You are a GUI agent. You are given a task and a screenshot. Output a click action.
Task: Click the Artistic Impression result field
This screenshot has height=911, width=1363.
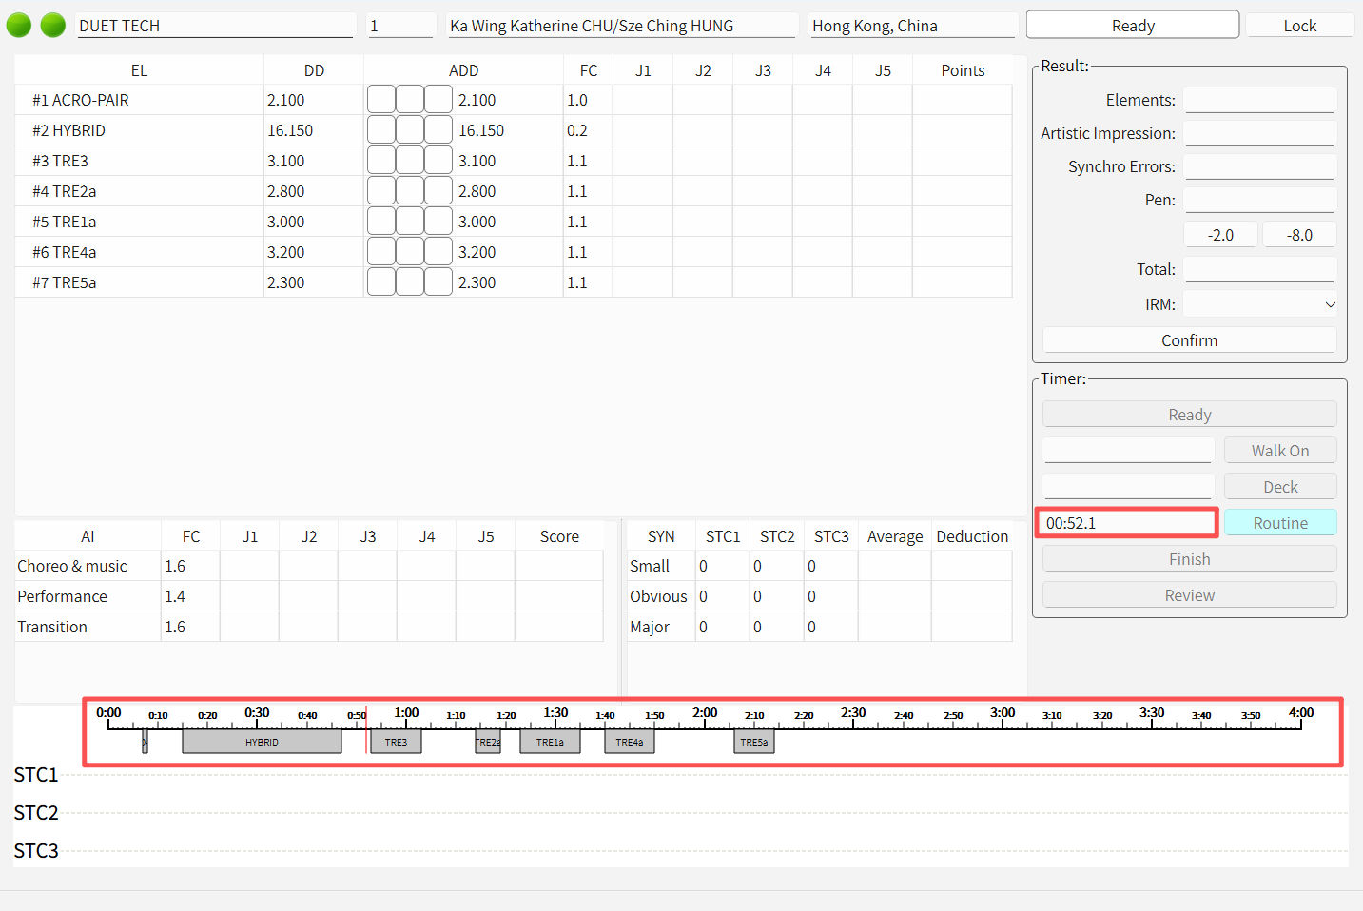point(1260,133)
